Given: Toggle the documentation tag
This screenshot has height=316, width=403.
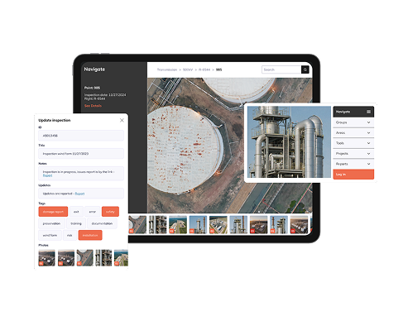Looking at the screenshot, I should [102, 223].
